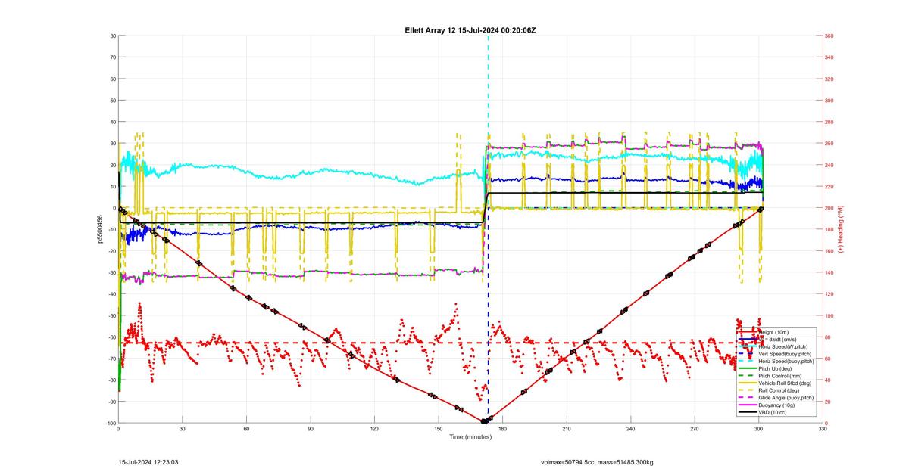Click the plot title 'Ellett Array 12 15-Jul-2024 00:20:06Z'
The image size is (909, 475).
pos(470,29)
